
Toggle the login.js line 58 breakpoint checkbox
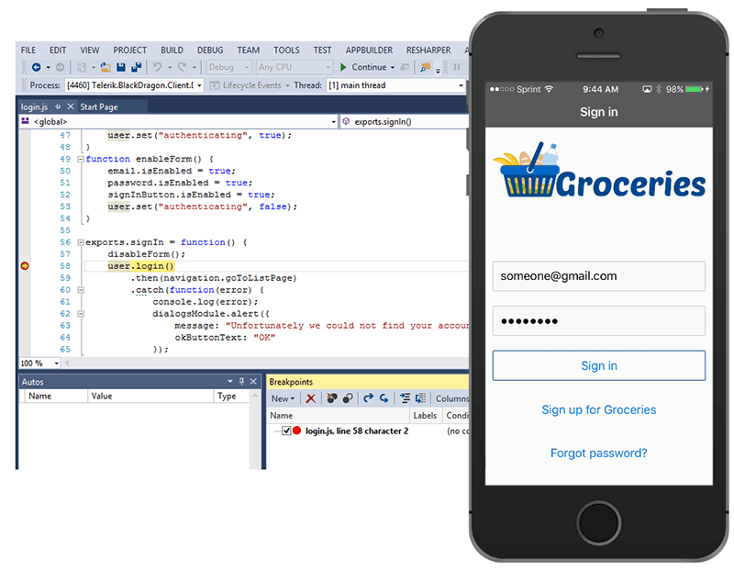(x=286, y=431)
